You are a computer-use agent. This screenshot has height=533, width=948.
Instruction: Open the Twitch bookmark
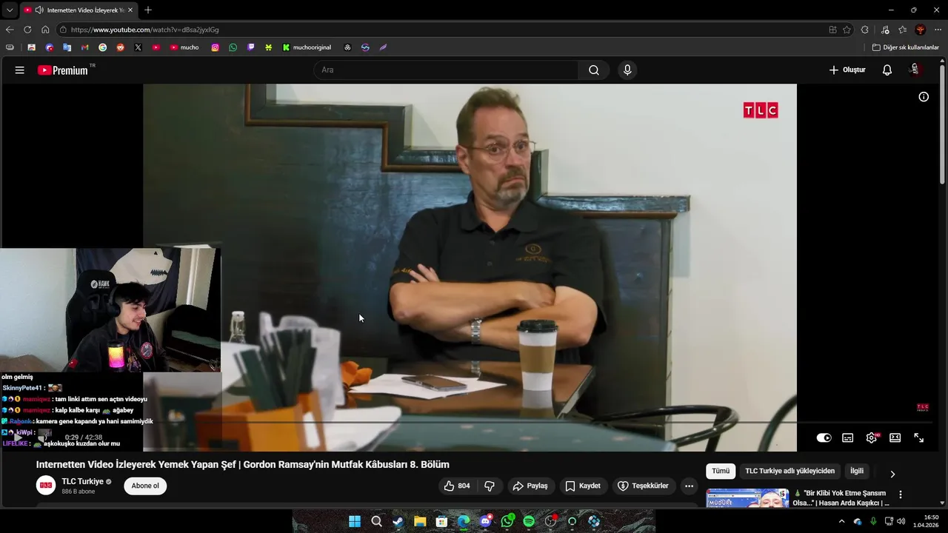click(250, 47)
